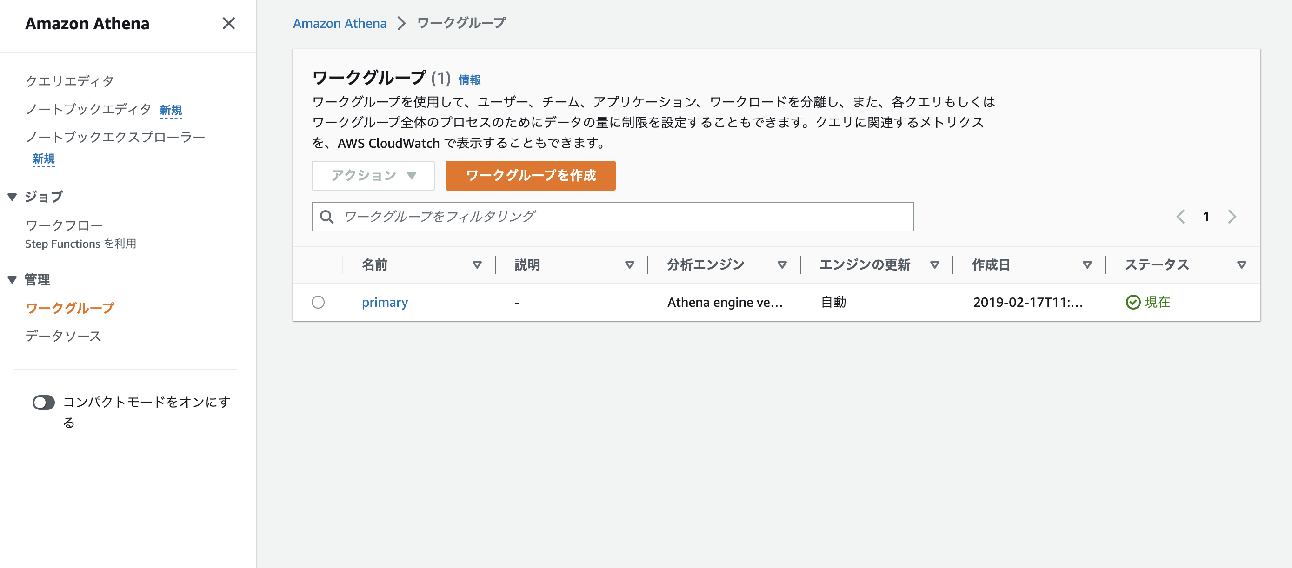Click the search magnifier icon in the filter field

click(327, 216)
